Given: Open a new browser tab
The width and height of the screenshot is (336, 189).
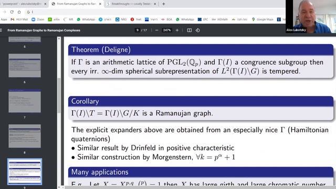Looking at the screenshot, I should coord(164,4).
